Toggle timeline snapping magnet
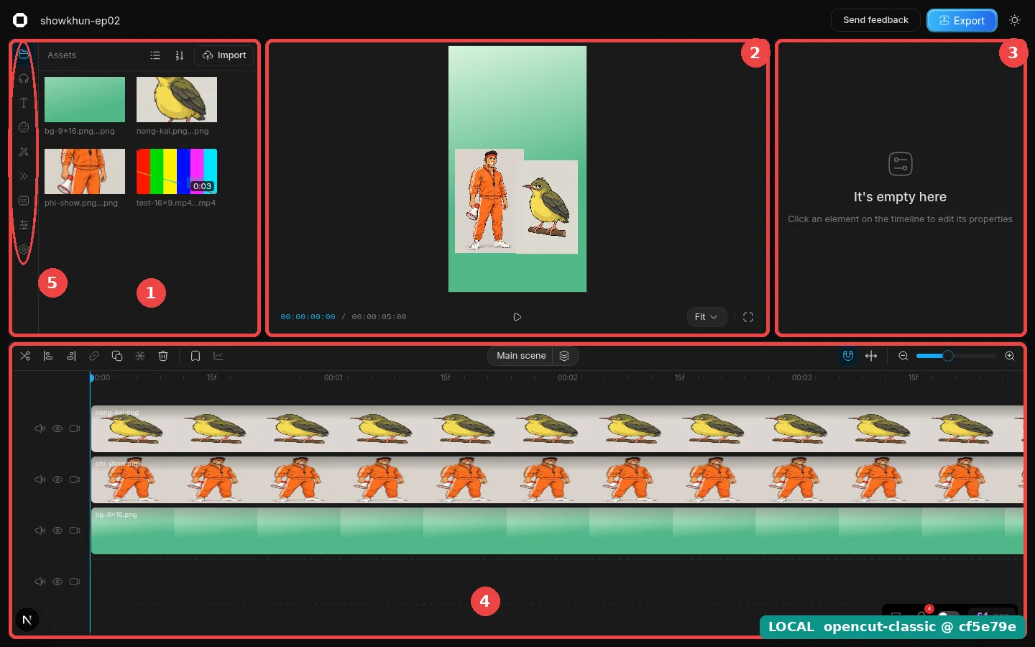 [x=848, y=356]
